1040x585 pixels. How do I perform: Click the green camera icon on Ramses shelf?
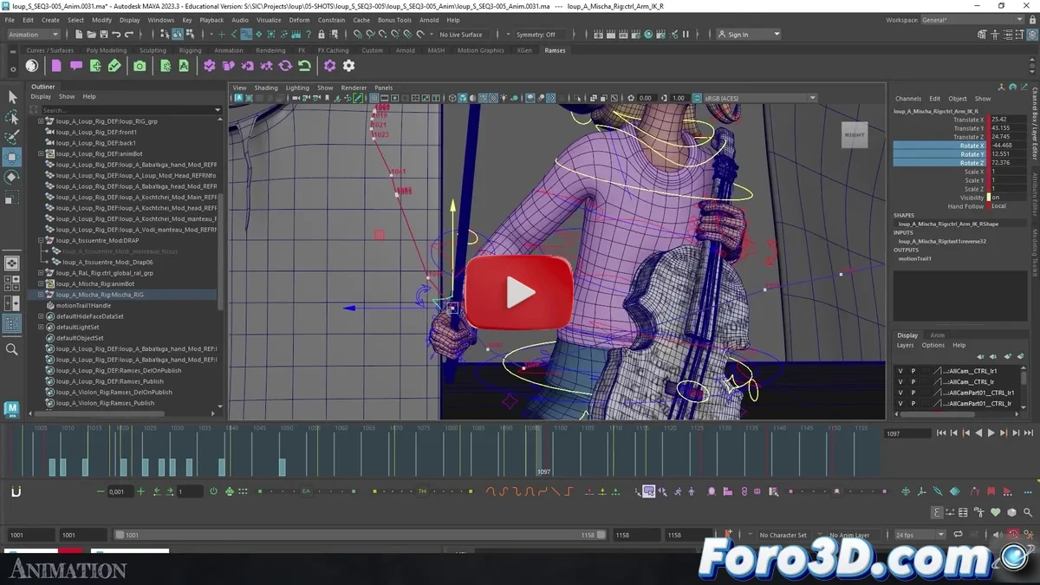pyautogui.click(x=140, y=66)
